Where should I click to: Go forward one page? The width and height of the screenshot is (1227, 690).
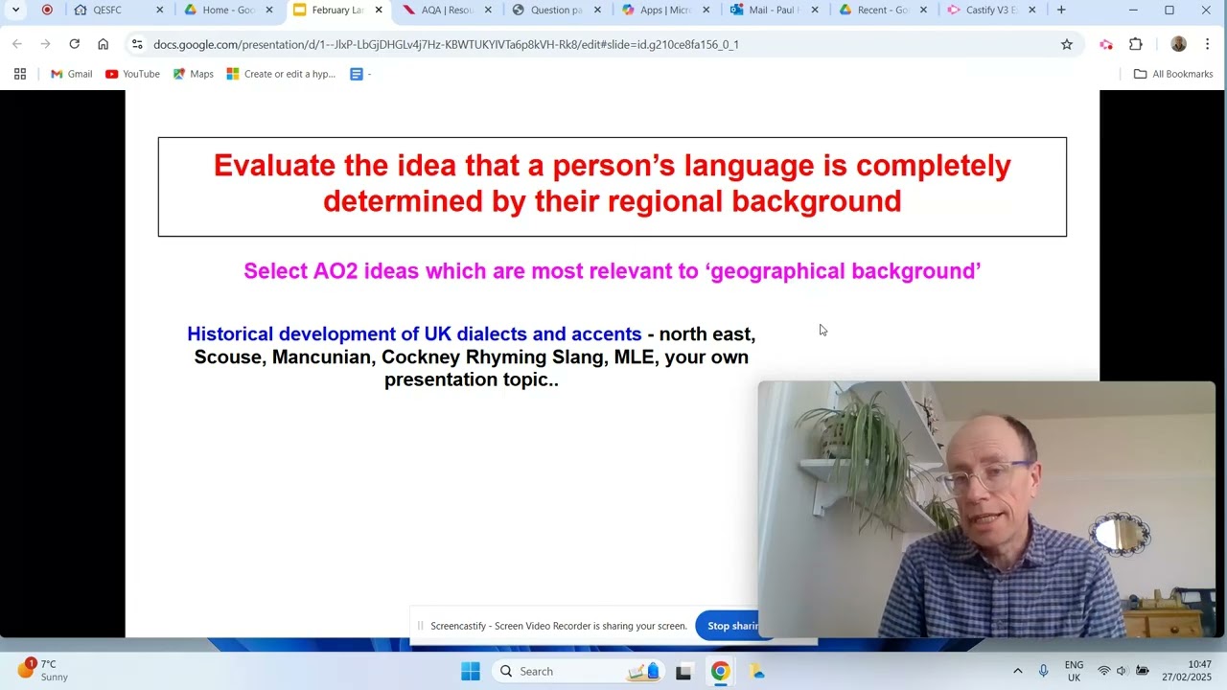click(45, 44)
